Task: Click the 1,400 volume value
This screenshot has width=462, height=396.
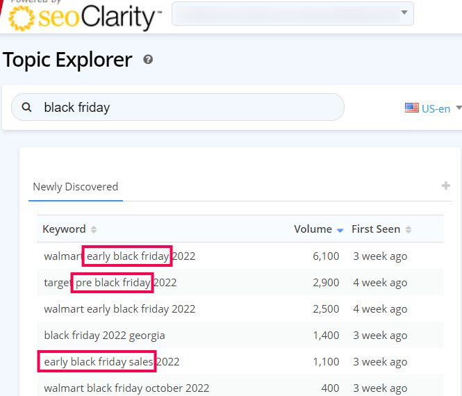Action: click(326, 336)
